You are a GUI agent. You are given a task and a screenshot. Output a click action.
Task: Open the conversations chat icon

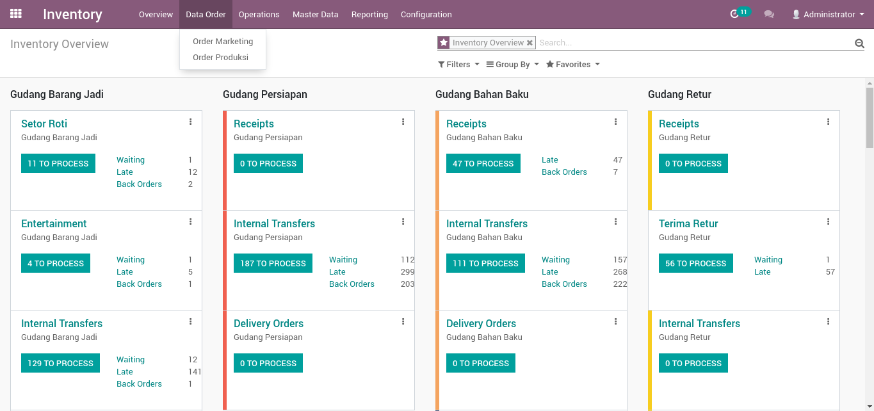coord(769,14)
